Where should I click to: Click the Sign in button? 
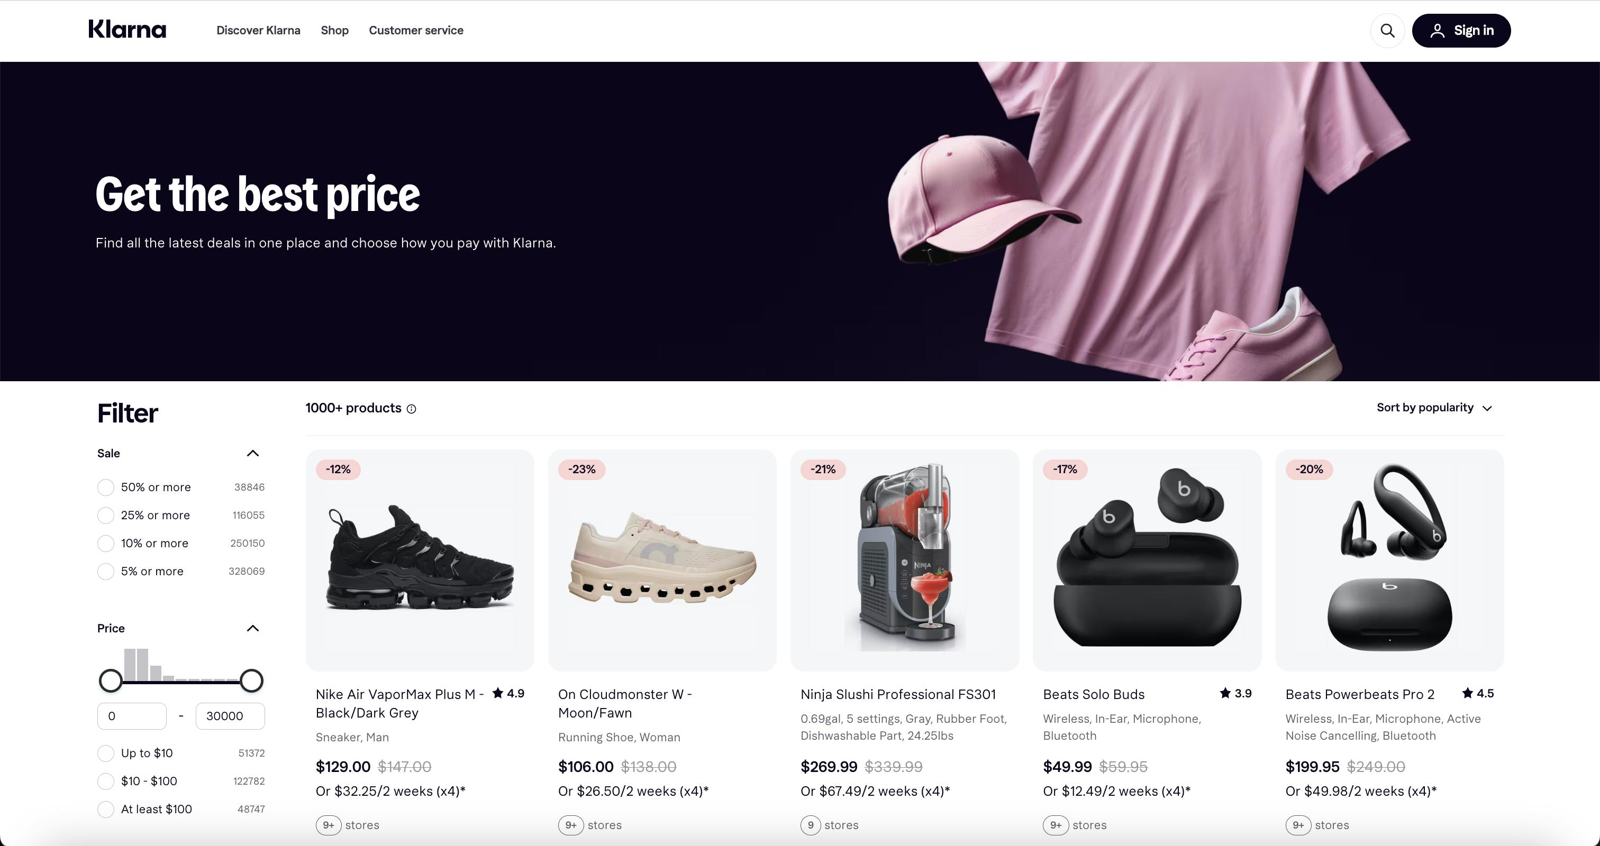pos(1461,31)
